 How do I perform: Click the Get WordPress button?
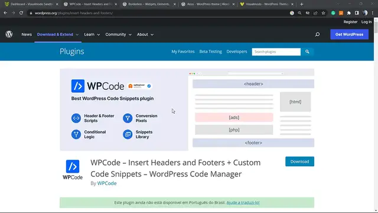point(349,34)
